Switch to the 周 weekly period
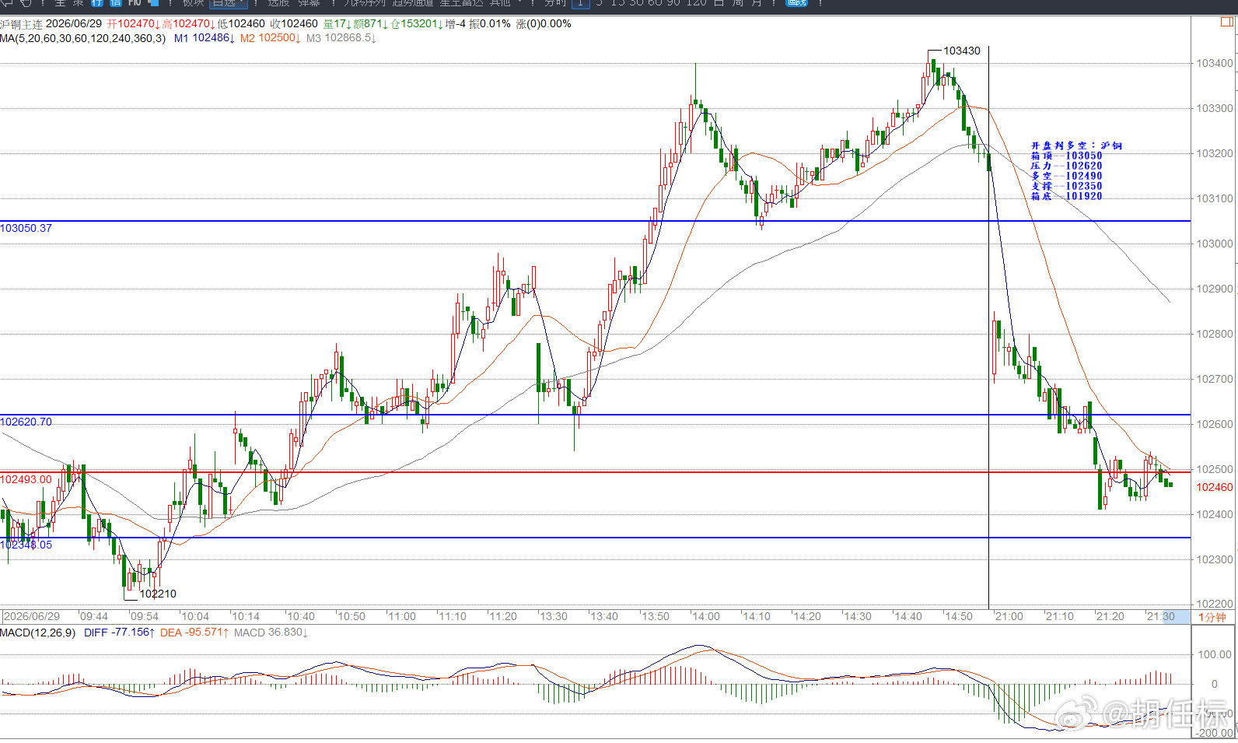 pyautogui.click(x=737, y=3)
